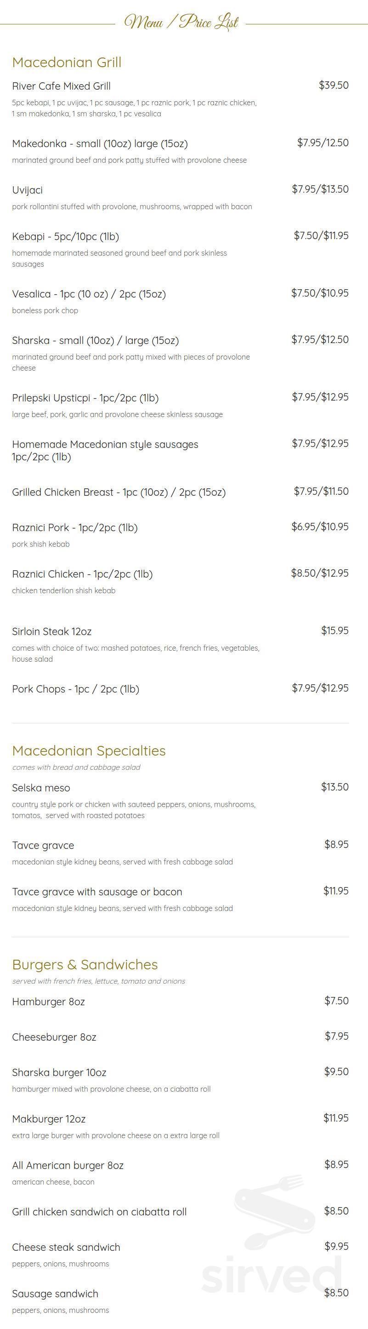Click the All American burger price $8.95
This screenshot has width=368, height=1329.
[x=336, y=1164]
